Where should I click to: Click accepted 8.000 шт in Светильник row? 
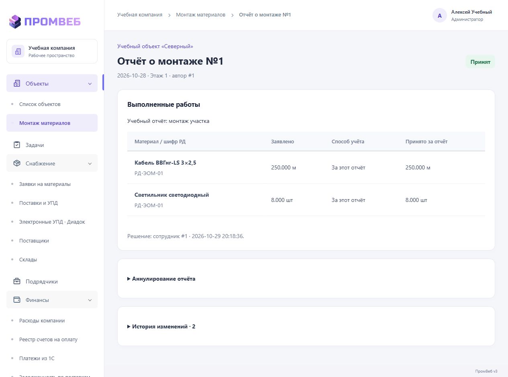tap(417, 200)
